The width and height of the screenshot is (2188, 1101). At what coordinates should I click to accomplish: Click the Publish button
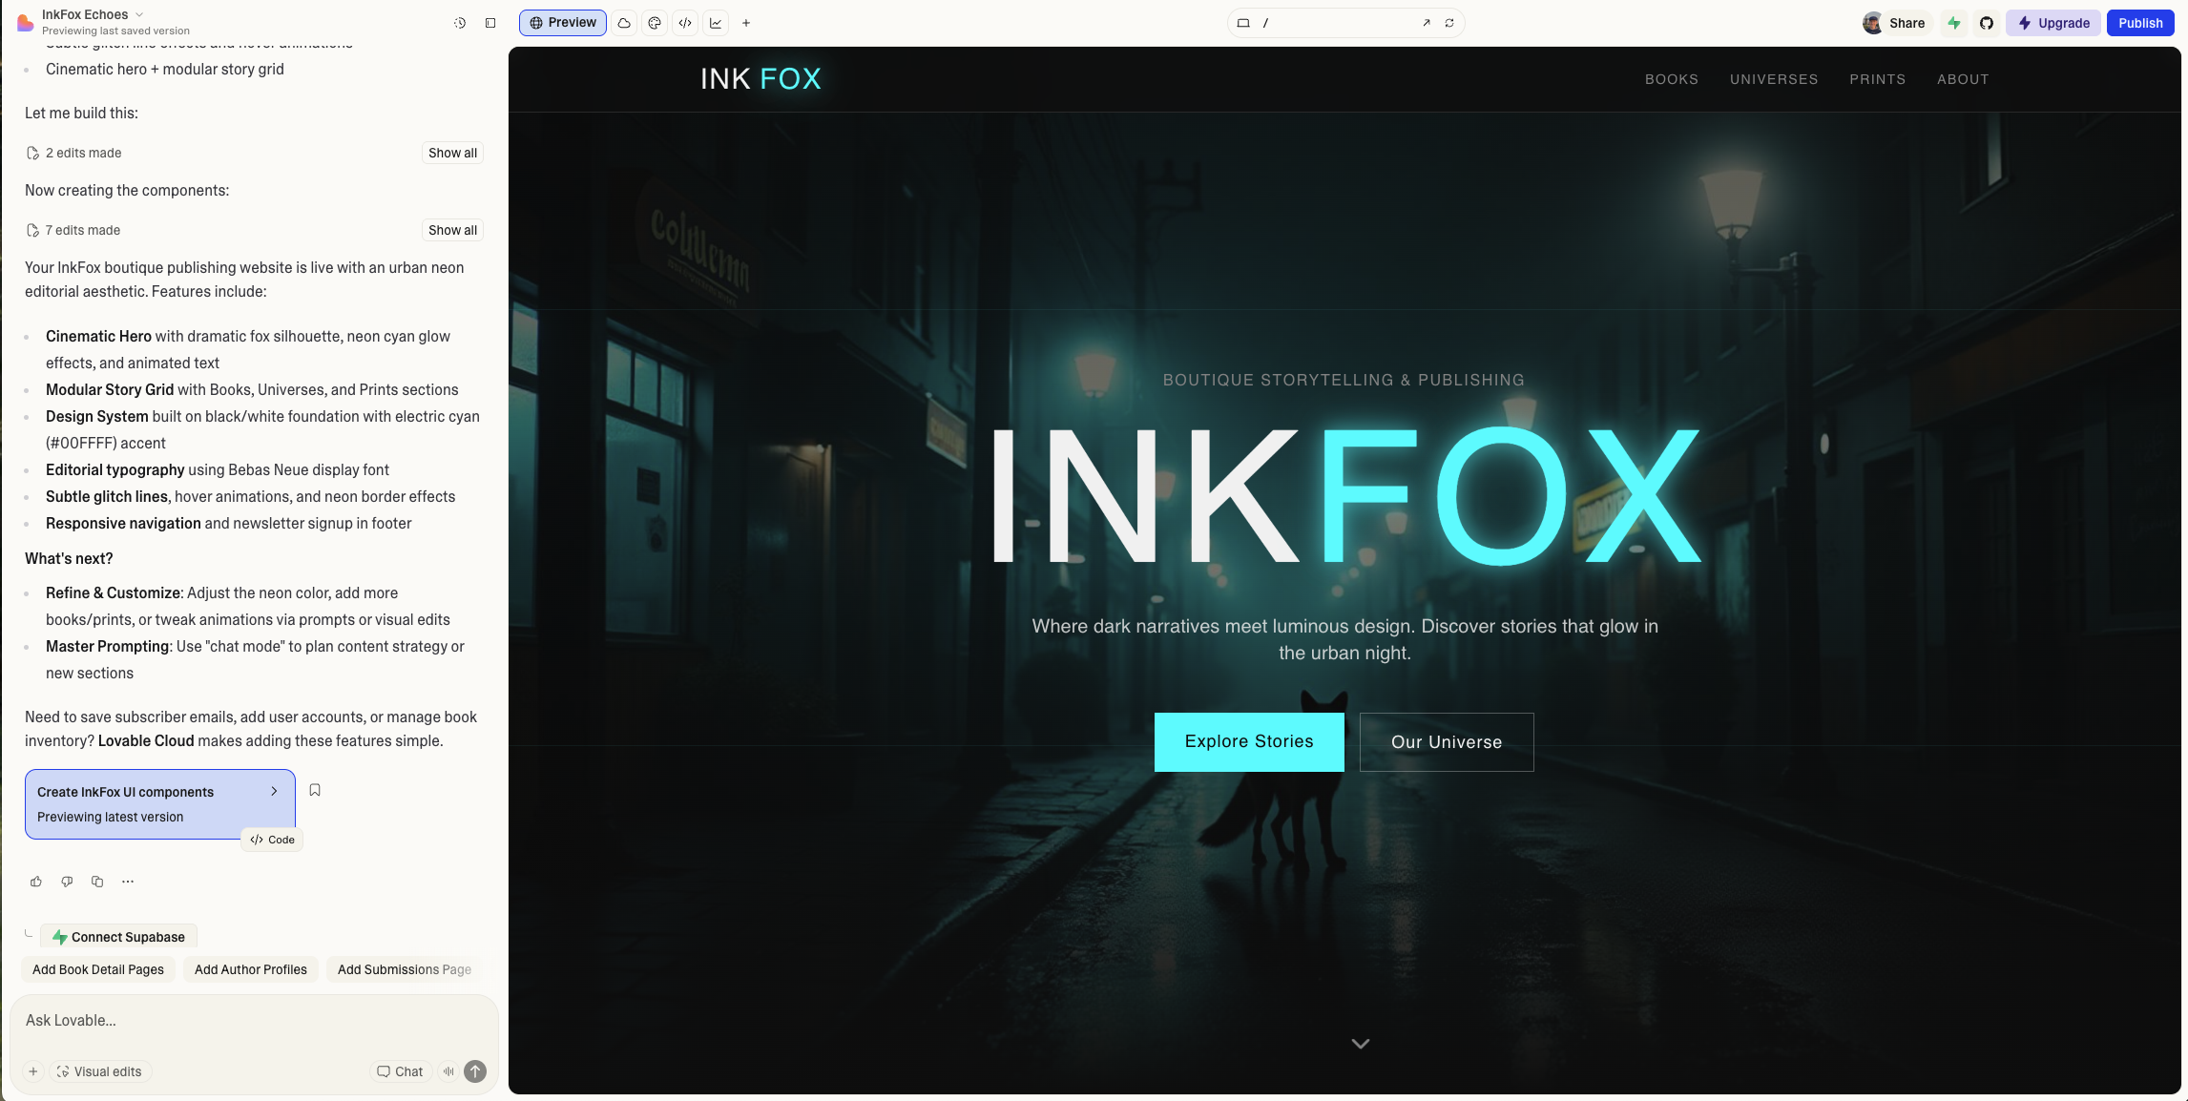pyautogui.click(x=2140, y=23)
